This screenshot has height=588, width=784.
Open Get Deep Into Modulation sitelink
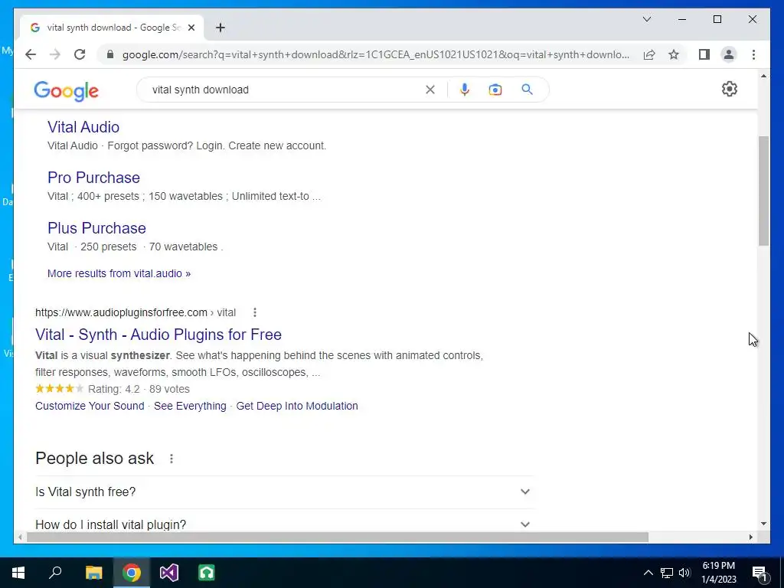tap(297, 406)
